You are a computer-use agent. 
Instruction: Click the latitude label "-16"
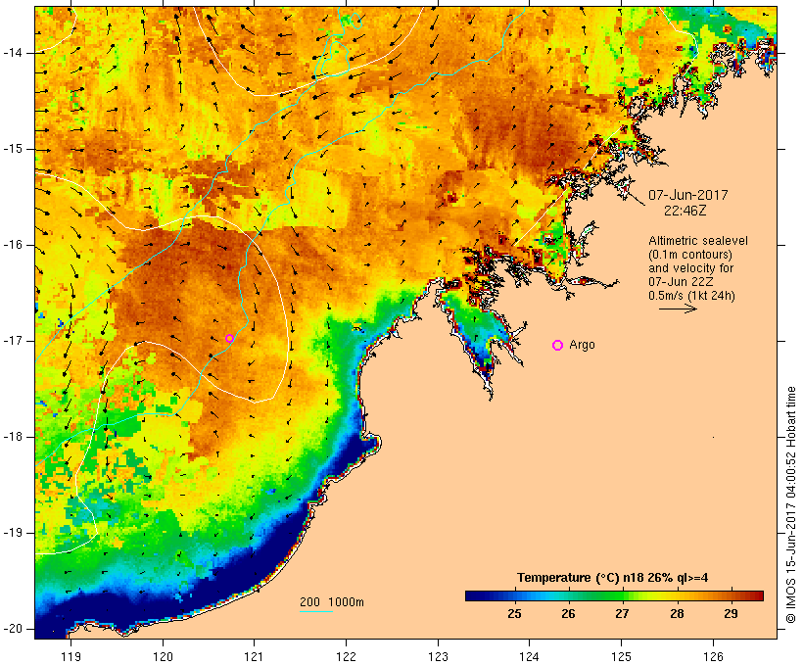[13, 245]
